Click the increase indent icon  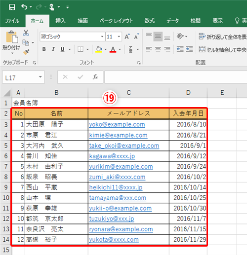189,49
